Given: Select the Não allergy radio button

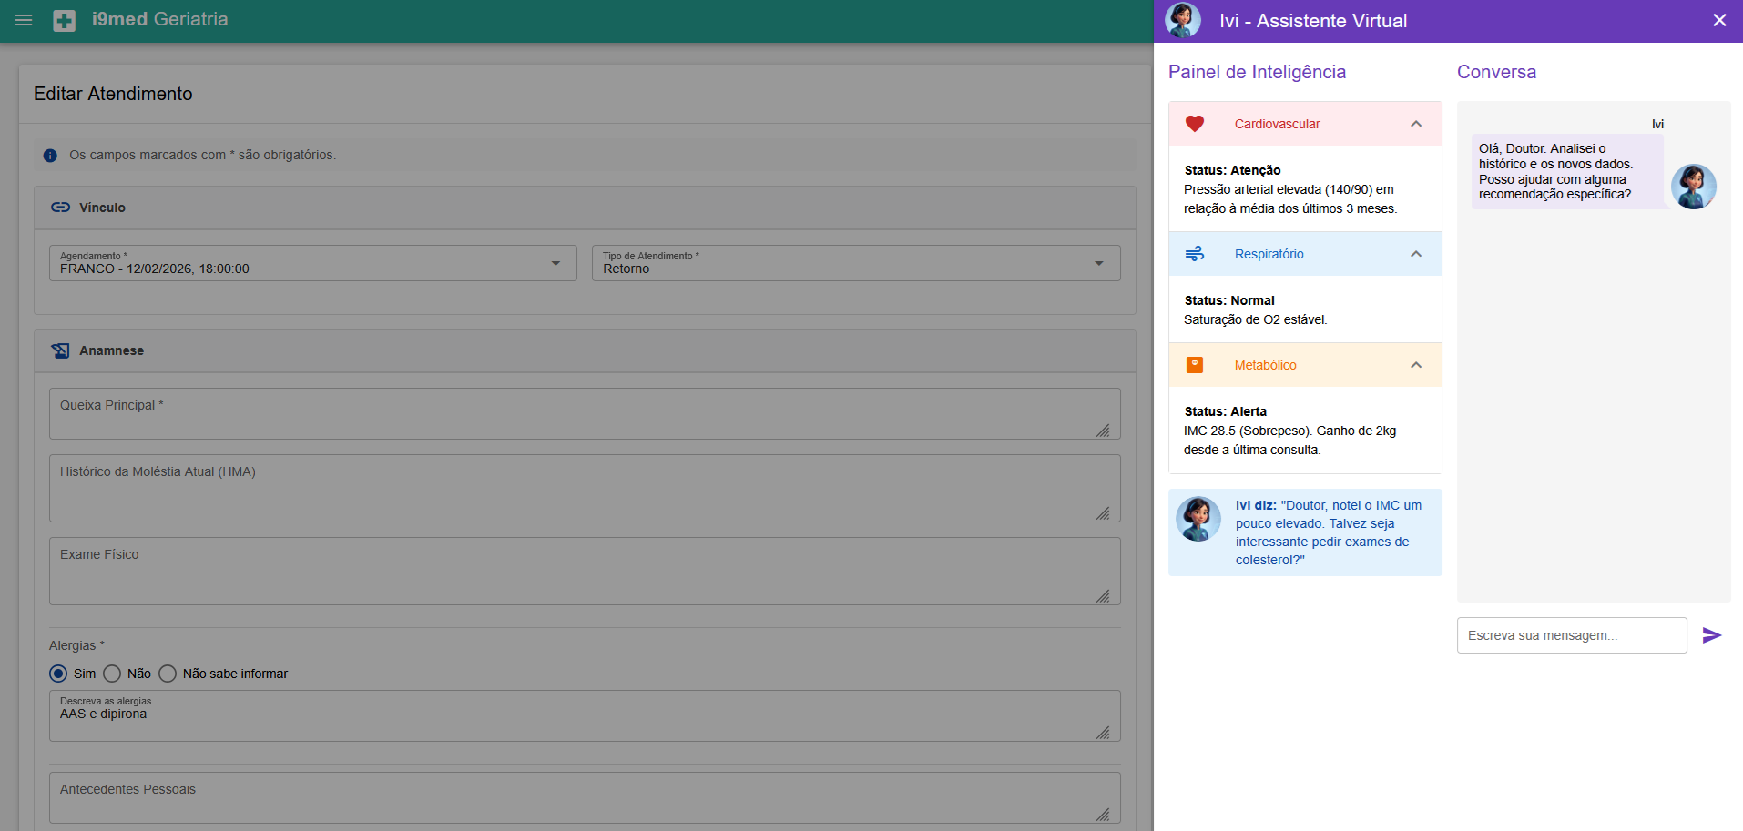Looking at the screenshot, I should point(112,674).
